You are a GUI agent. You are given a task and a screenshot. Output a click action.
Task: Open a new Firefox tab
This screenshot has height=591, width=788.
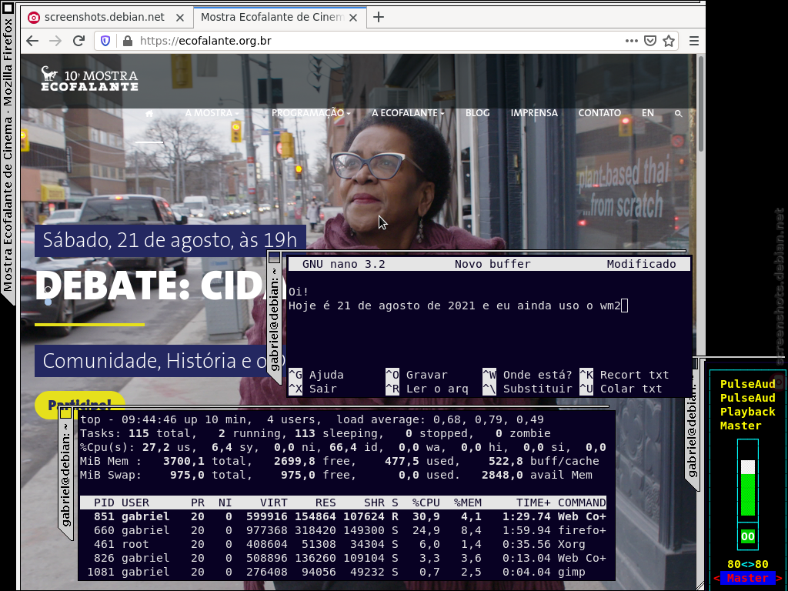[379, 17]
